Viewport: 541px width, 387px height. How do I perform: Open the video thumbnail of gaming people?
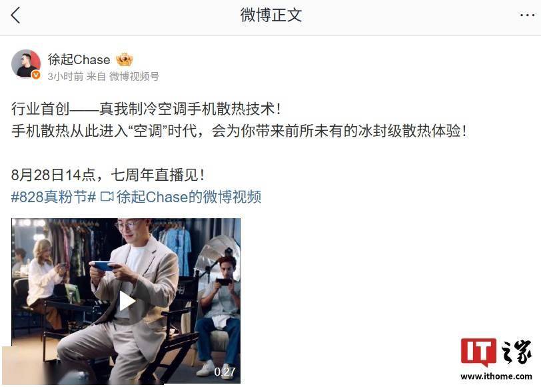[x=126, y=301]
